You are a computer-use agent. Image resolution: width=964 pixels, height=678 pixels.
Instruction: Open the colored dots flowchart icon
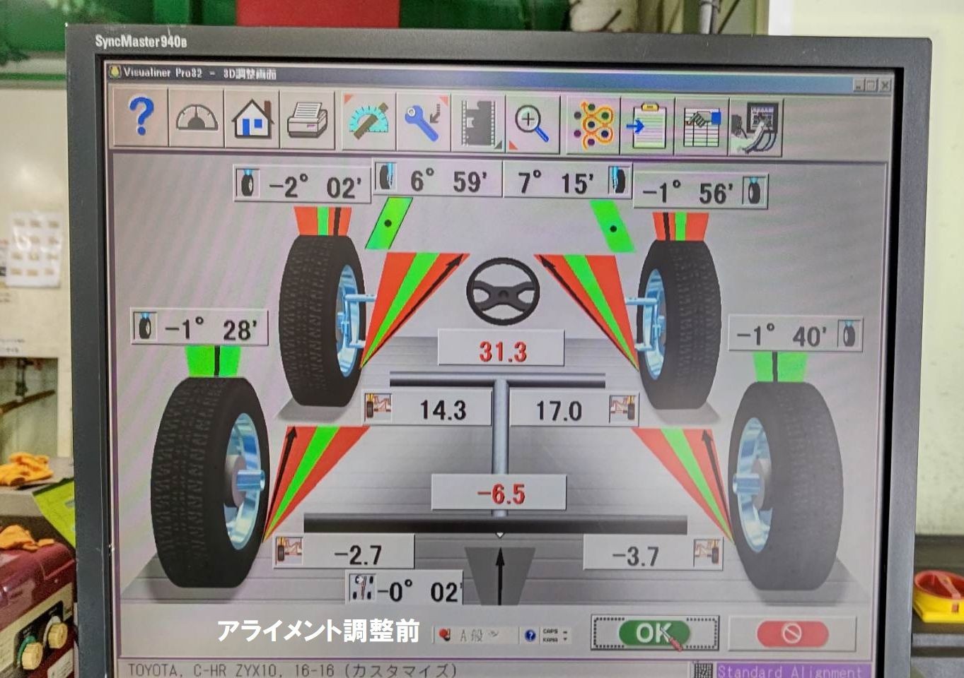pyautogui.click(x=593, y=126)
